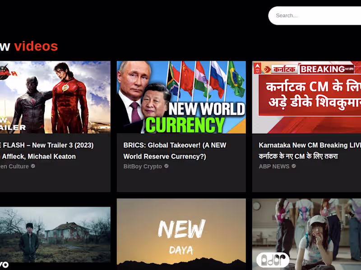
Task: Open the ADOR dance video thumbnail
Action: click(x=307, y=234)
